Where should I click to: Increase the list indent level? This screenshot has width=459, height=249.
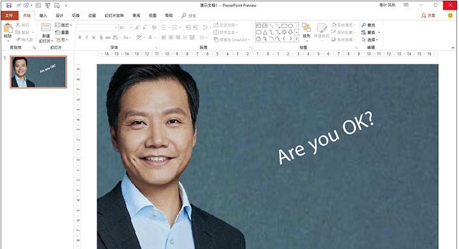click(195, 27)
